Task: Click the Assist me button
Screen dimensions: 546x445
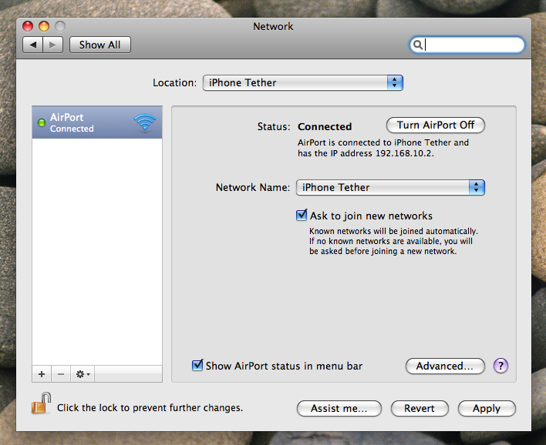Action: pyautogui.click(x=339, y=409)
